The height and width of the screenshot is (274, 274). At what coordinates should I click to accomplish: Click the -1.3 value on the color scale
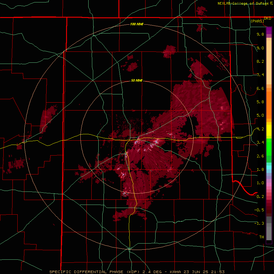coord(259,223)
